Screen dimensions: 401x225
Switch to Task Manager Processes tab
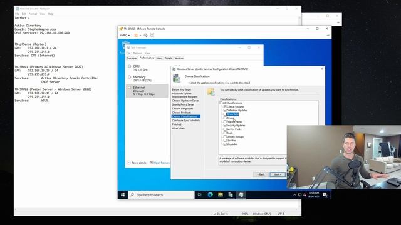click(132, 58)
